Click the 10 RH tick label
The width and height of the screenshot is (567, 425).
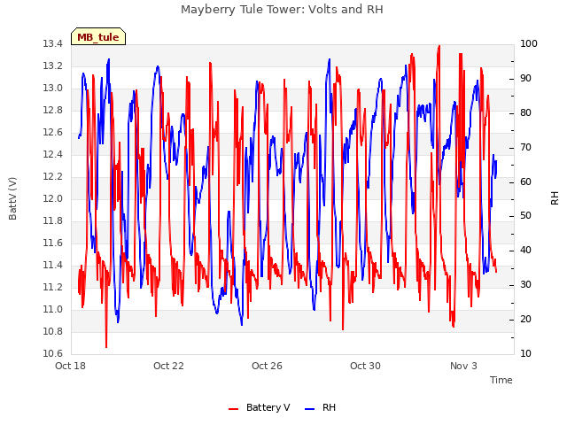click(x=525, y=353)
